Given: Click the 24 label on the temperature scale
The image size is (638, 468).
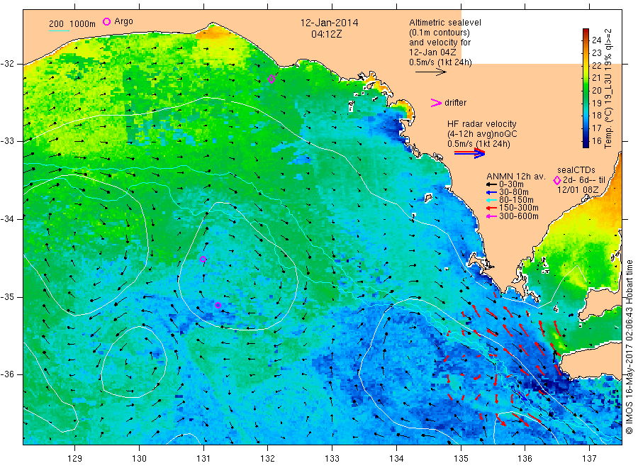Looking at the screenshot, I should click(596, 40).
